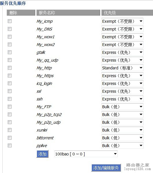The width and height of the screenshot is (153, 173).
Task: Mark bittorrent row for deletion
Action: 10,138
